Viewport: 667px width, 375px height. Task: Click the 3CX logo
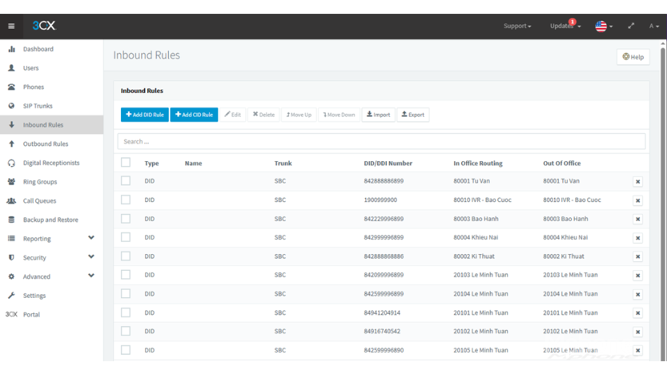click(x=44, y=26)
